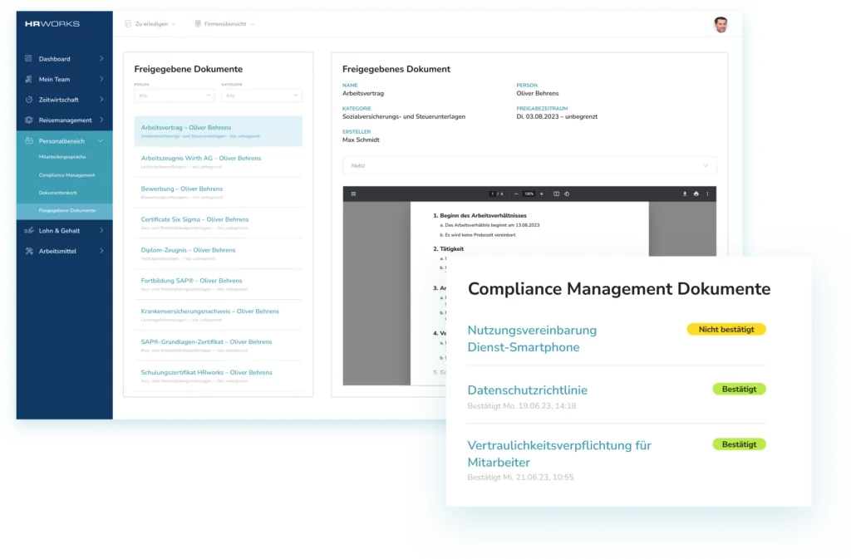Click the fit-to-page icon in PDF toolbar
Viewport: 851px width, 559px height.
pyautogui.click(x=556, y=194)
